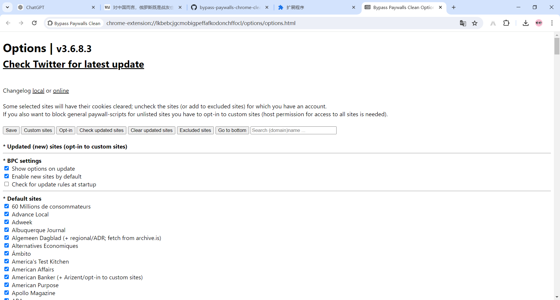This screenshot has width=560, height=300.
Task: Click the vertical scrollbar thumb
Action: tap(557, 46)
